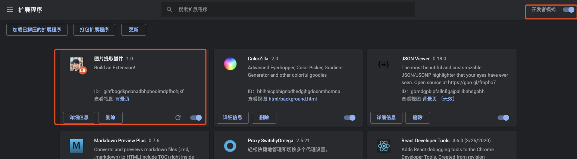This screenshot has height=159, width=577.
Task: Turn off the JSON Viewer toggle
Action: (x=503, y=118)
